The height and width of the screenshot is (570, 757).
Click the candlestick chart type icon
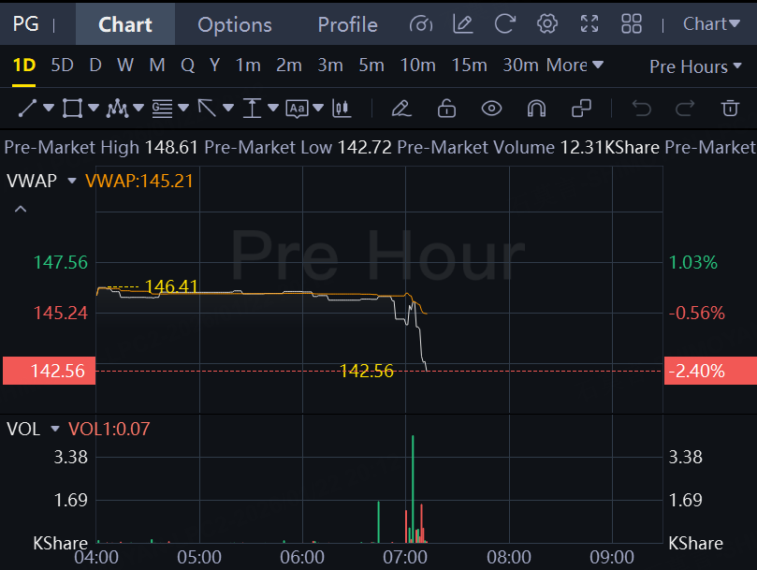point(342,109)
